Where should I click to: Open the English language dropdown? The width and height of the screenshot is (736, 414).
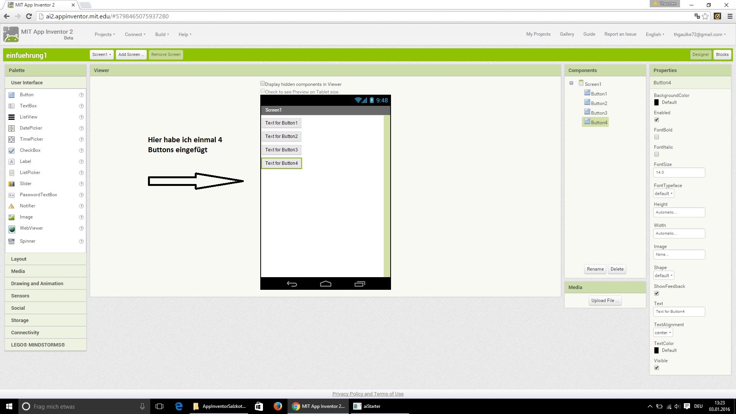[655, 34]
